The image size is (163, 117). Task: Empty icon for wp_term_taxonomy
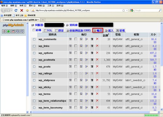92,108
